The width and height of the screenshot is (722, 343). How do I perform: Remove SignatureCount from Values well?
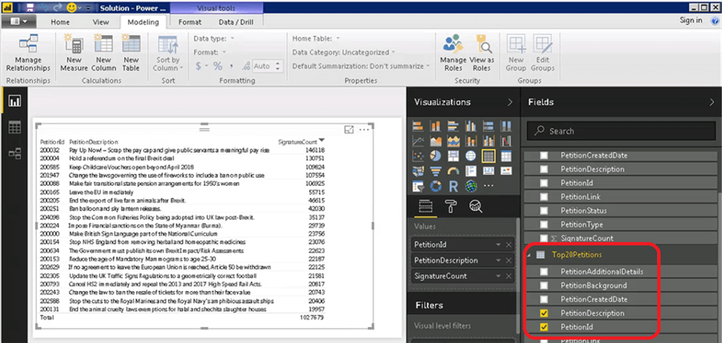[x=509, y=276]
